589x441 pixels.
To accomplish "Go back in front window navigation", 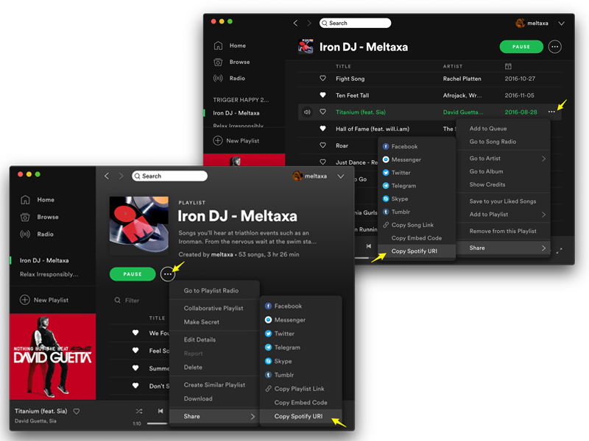I will coord(107,176).
